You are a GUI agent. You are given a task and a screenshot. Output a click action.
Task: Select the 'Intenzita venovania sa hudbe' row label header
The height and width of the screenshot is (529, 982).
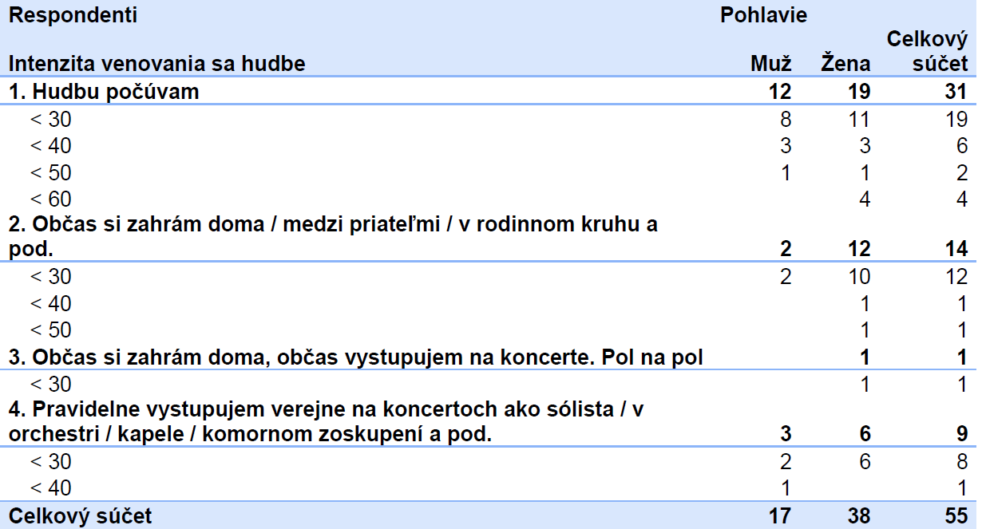point(157,64)
